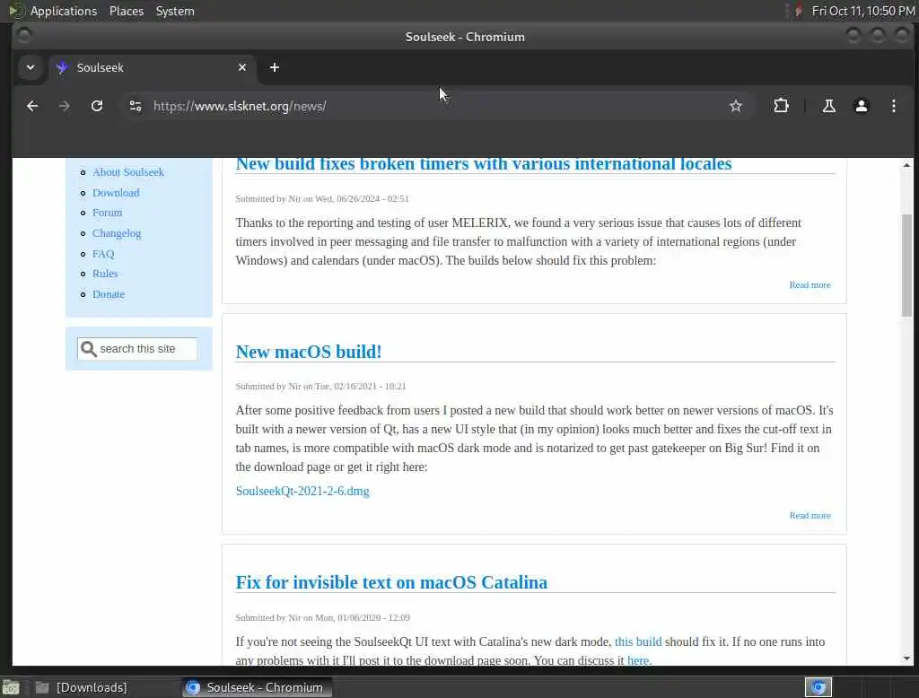The width and height of the screenshot is (919, 698).
Task: Click the show desktop icon in taskbar
Action: click(11, 687)
